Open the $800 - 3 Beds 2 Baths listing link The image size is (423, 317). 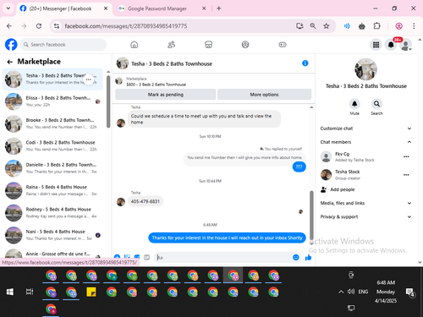[x=156, y=85]
